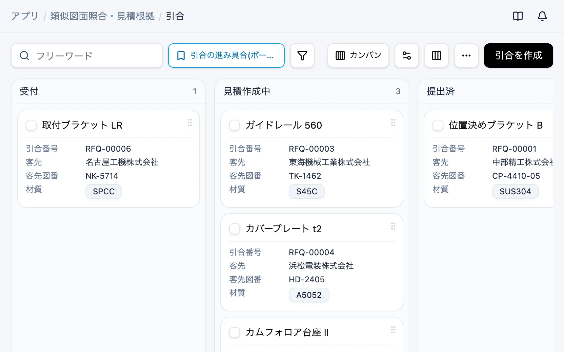
Task: Click RFQ-00003 inquiry number
Action: point(311,149)
